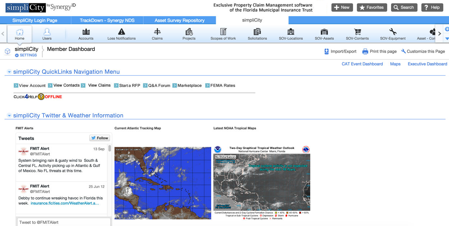Open the Executive Dashboard link

[x=427, y=64]
